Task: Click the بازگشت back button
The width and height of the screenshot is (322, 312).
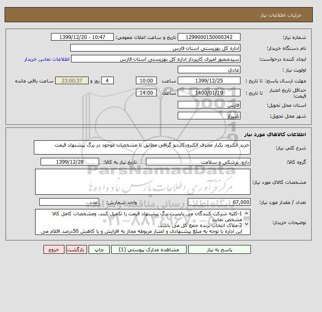Action: point(77,249)
